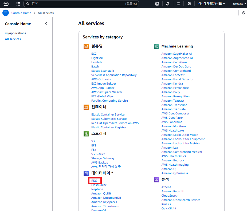Open Serverless Application Repository link
Screen dimensions: 247x211
click(114, 75)
